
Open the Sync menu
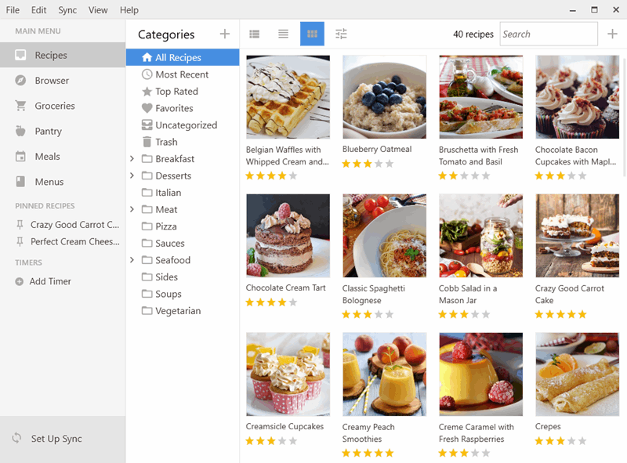(67, 10)
